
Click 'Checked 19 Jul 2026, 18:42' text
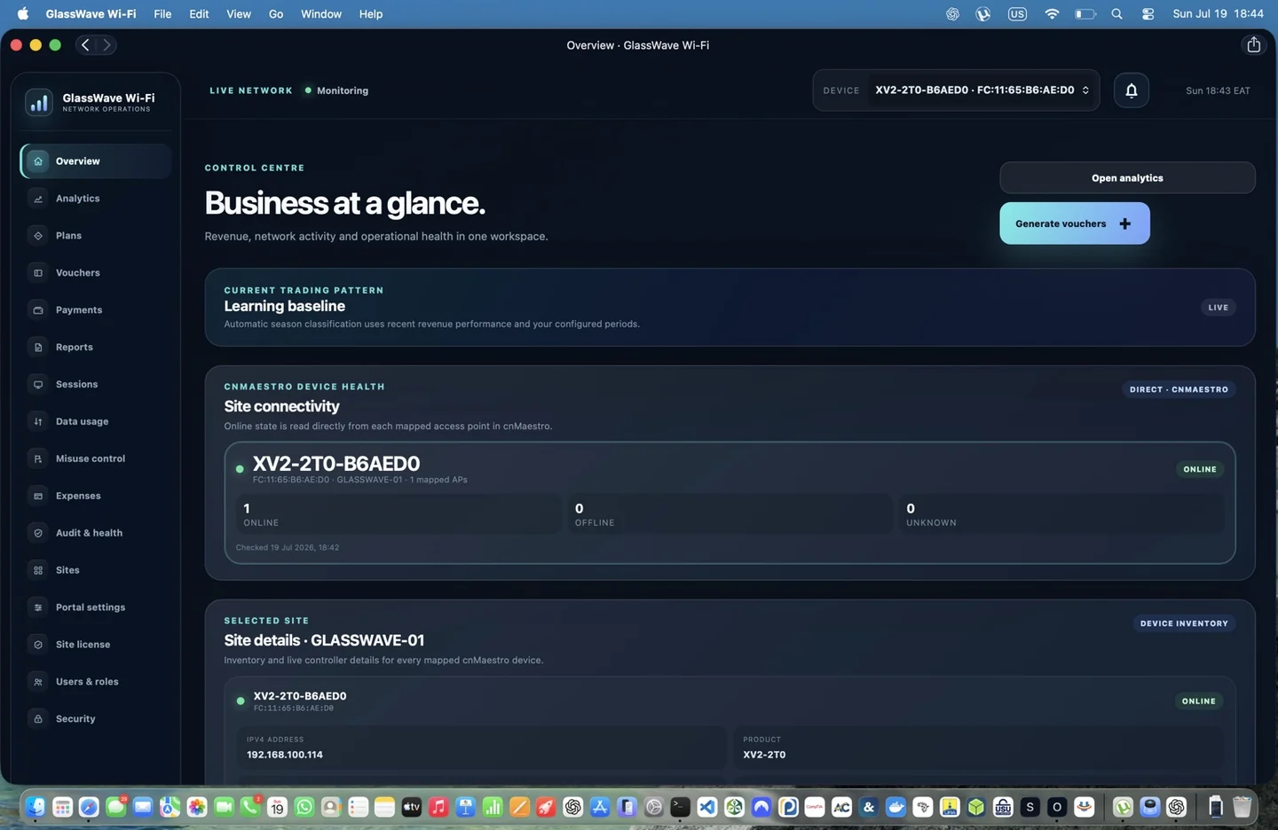(x=288, y=547)
